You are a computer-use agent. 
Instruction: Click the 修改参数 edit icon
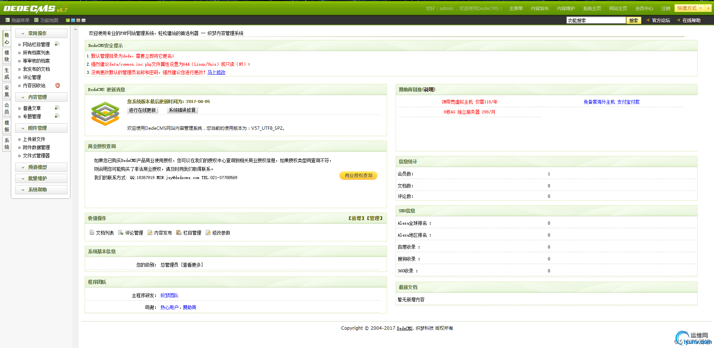[x=208, y=232]
